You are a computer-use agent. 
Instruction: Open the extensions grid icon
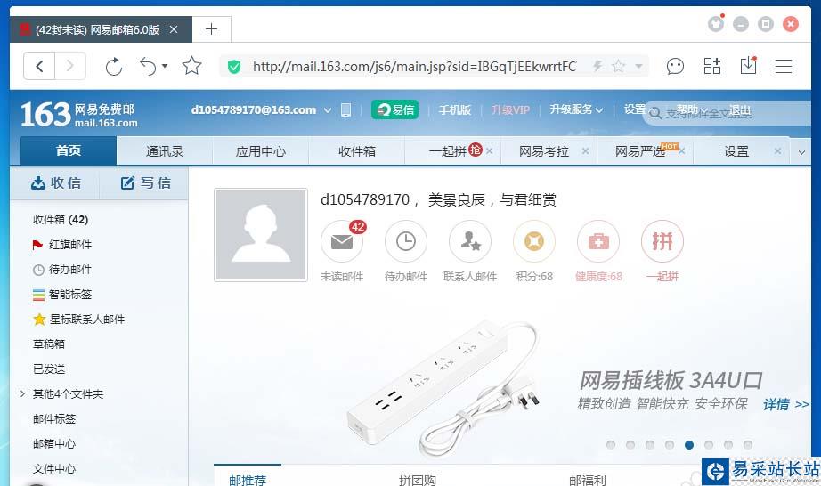[712, 66]
